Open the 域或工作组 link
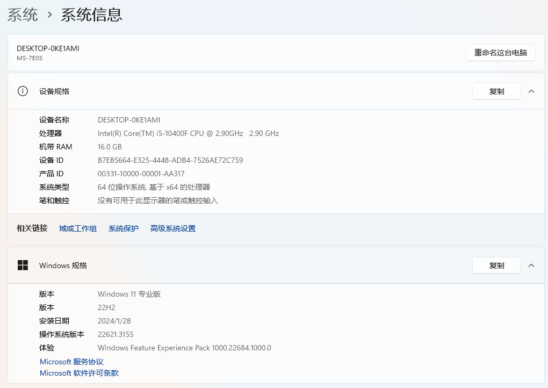Screen dimensions: 548x388 (77, 228)
